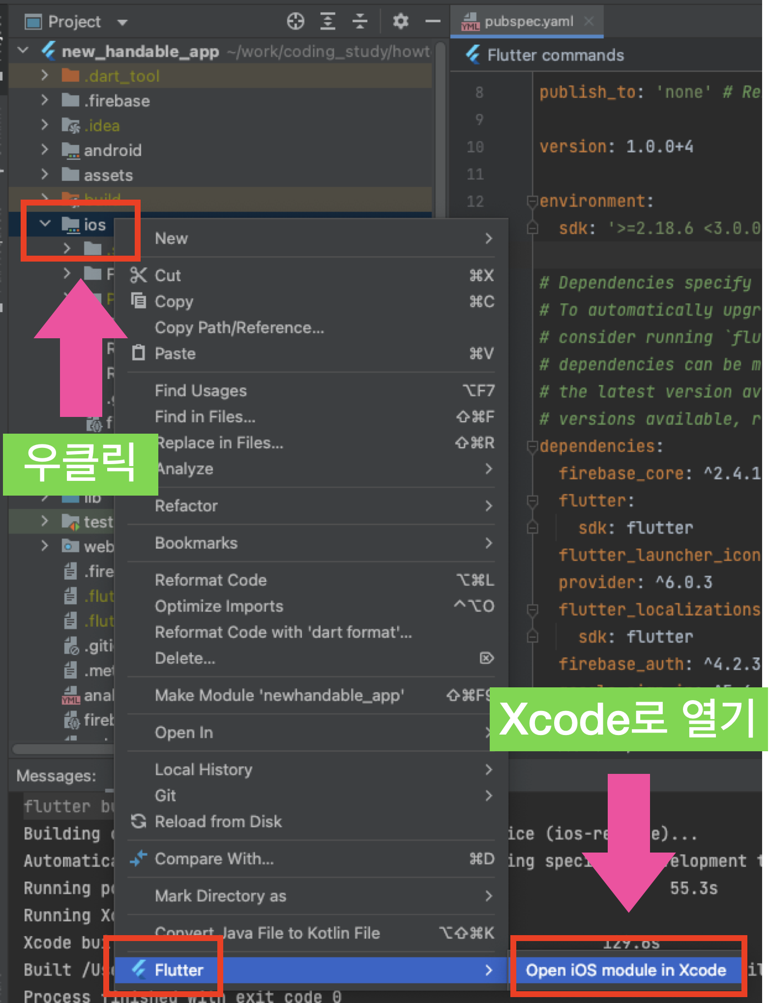Viewport: 769px width, 1003px height.
Task: Click the Cut scissors icon
Action: click(x=139, y=275)
